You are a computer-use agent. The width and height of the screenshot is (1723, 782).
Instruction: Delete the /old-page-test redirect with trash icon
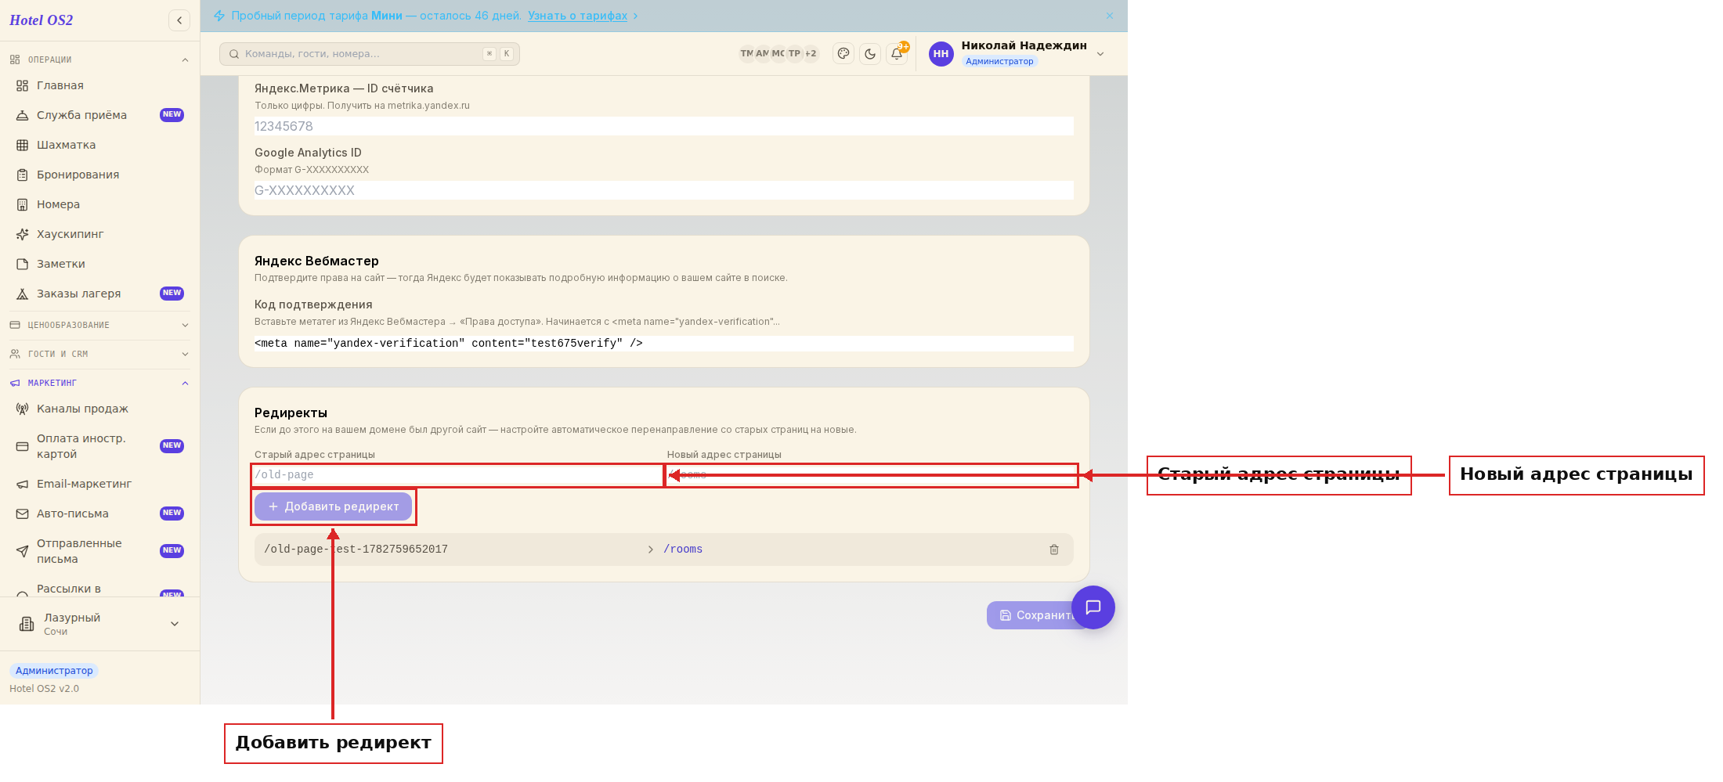pyautogui.click(x=1054, y=550)
